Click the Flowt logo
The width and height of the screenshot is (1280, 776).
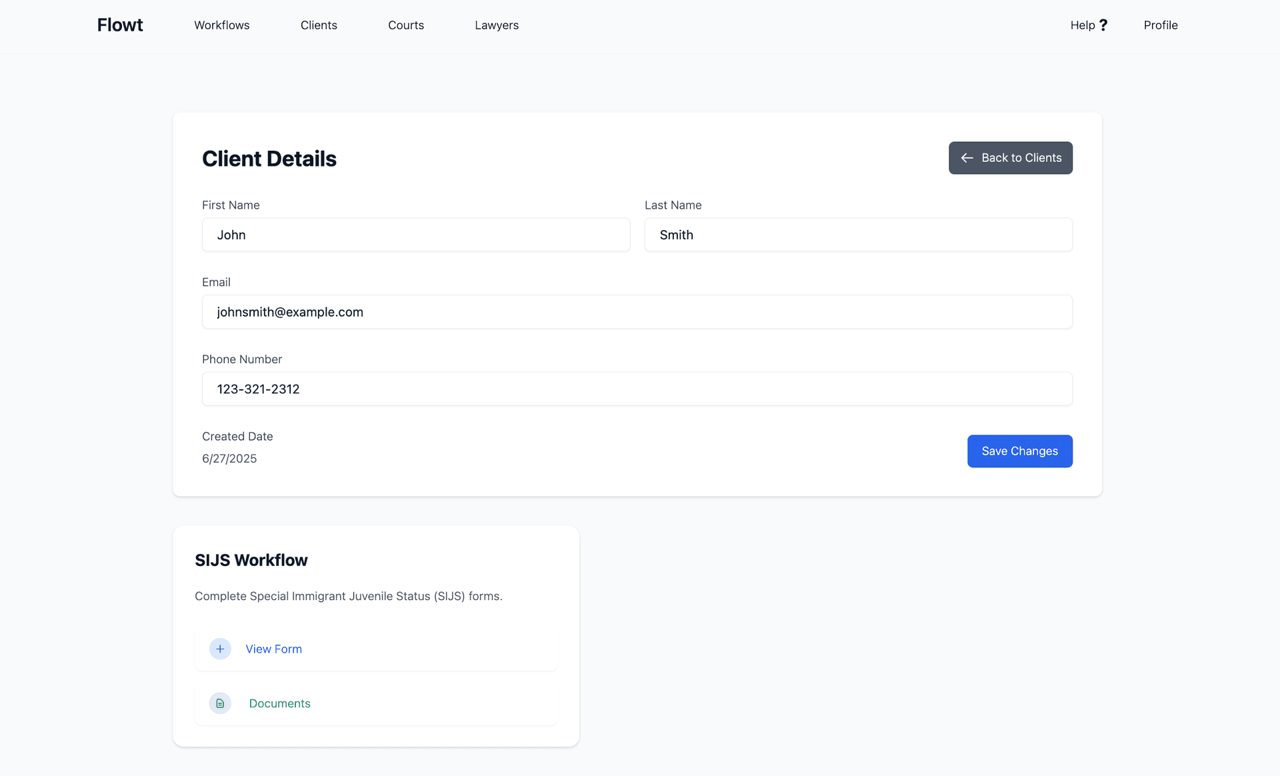119,25
